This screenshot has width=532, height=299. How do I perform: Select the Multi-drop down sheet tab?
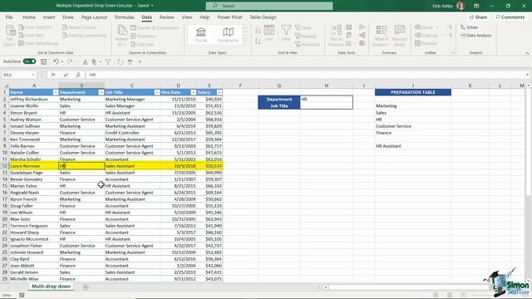click(x=52, y=287)
